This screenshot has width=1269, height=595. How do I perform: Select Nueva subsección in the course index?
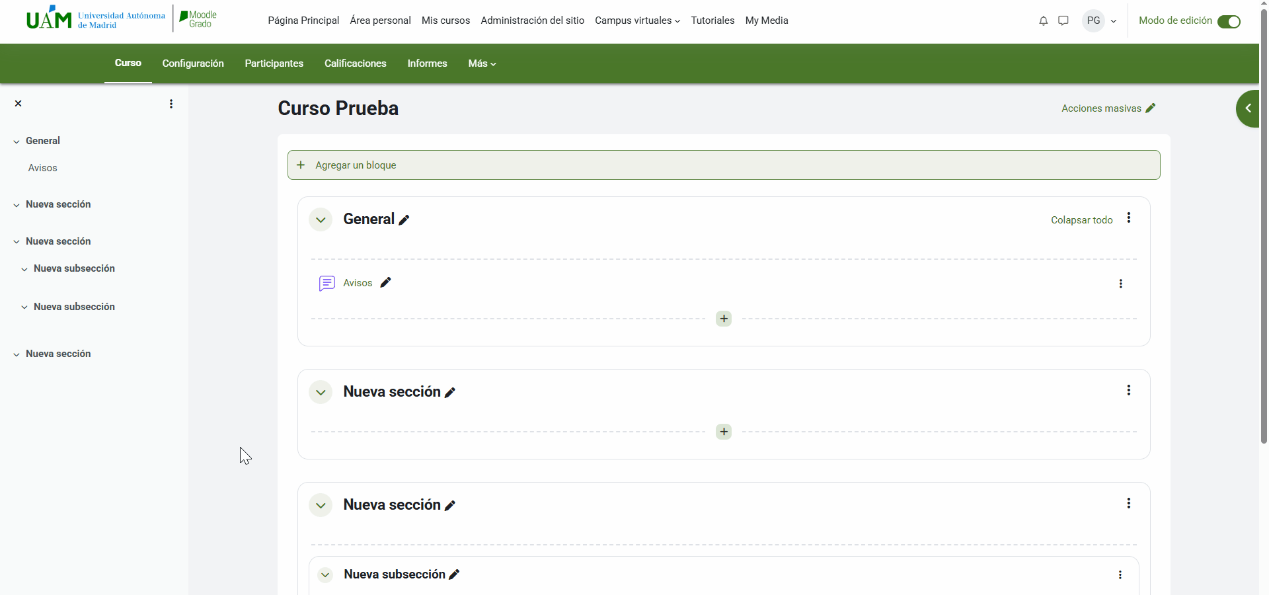click(74, 268)
